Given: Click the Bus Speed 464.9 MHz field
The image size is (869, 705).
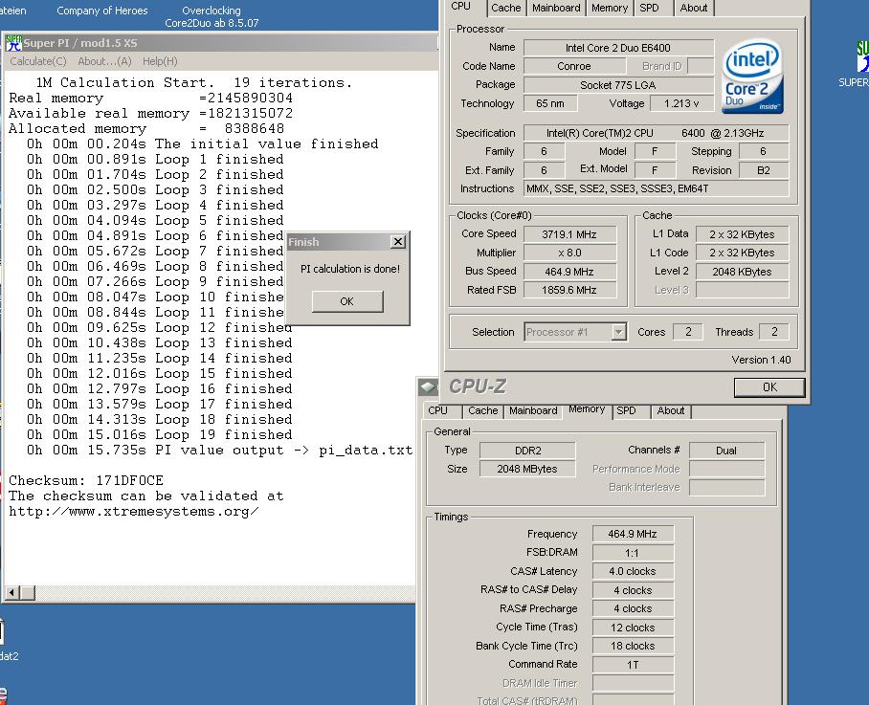Looking at the screenshot, I should click(x=569, y=272).
